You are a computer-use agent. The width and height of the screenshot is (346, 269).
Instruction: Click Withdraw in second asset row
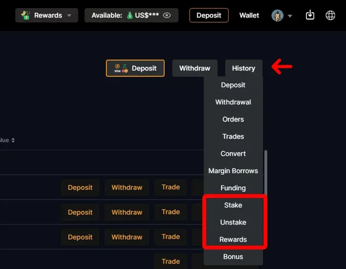(127, 212)
